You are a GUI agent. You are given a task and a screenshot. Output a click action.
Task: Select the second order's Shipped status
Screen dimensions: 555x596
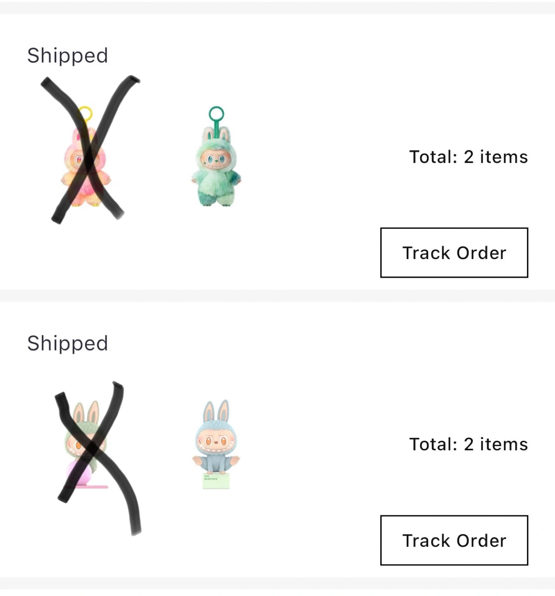click(x=68, y=344)
